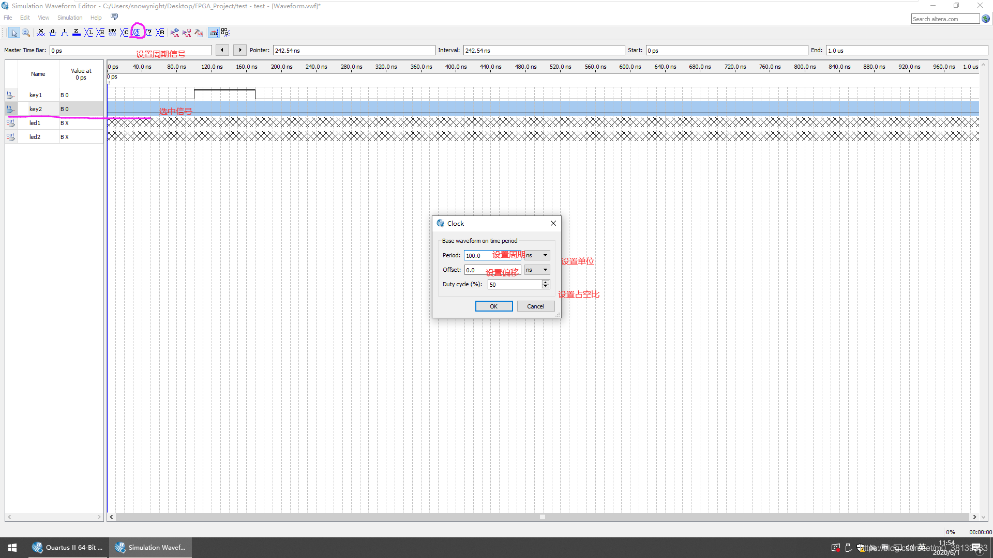Toggle Snap to Grid toolbar button

(x=213, y=33)
